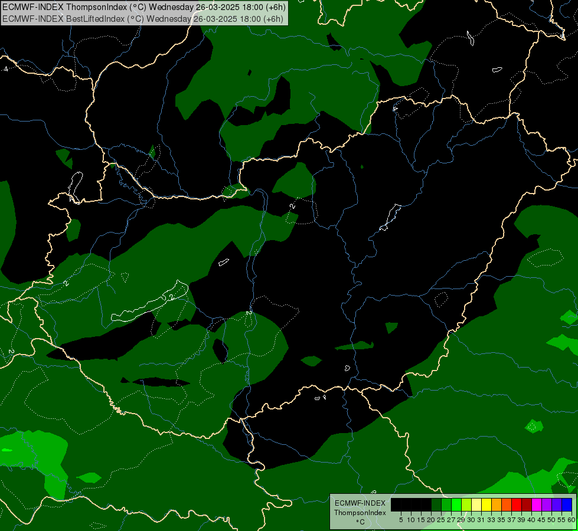Click the 'ECMWF-INDEX' label in the legend
Viewport: 578px width, 531px height.
pos(360,503)
